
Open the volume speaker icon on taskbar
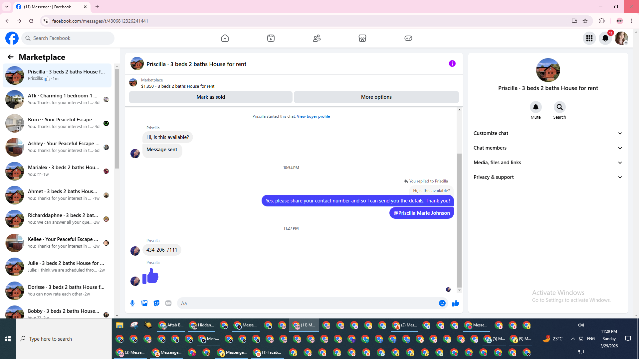(x=581, y=325)
